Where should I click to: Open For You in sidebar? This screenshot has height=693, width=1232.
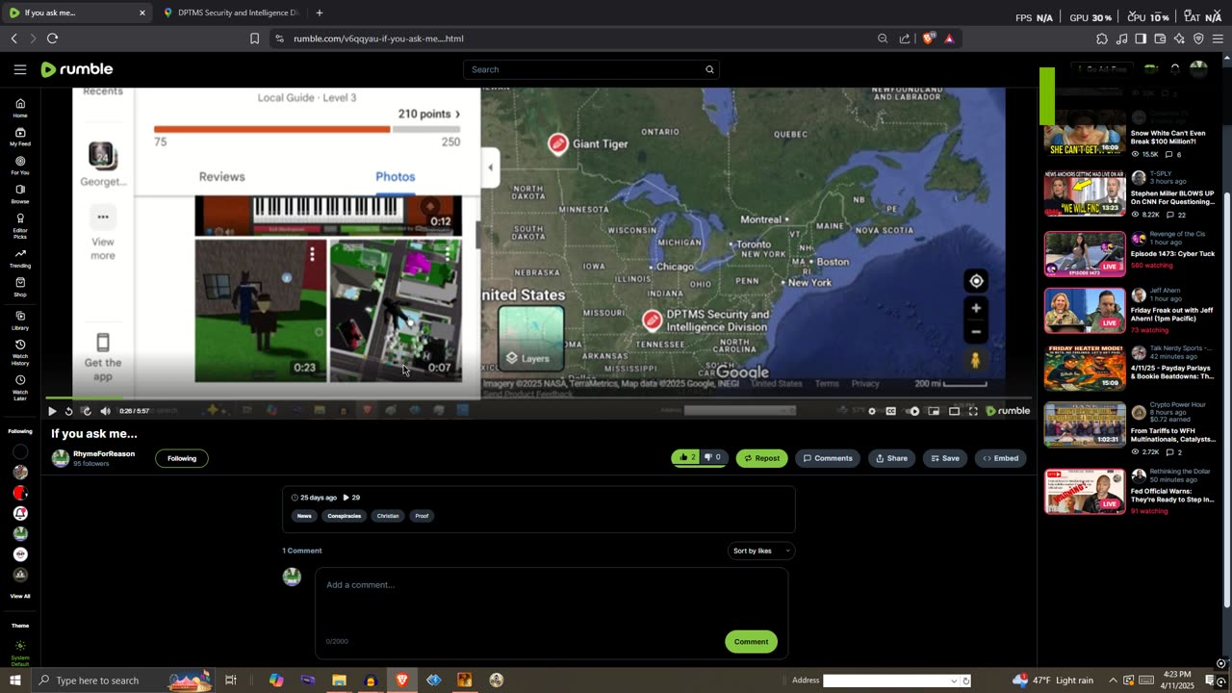point(20,166)
